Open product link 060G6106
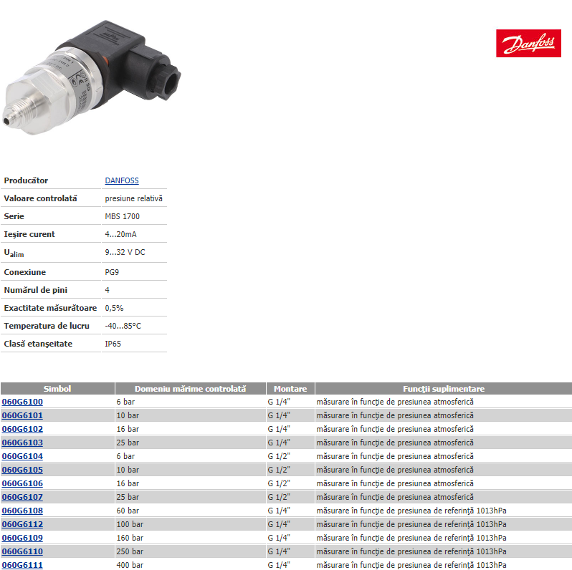 (x=22, y=483)
